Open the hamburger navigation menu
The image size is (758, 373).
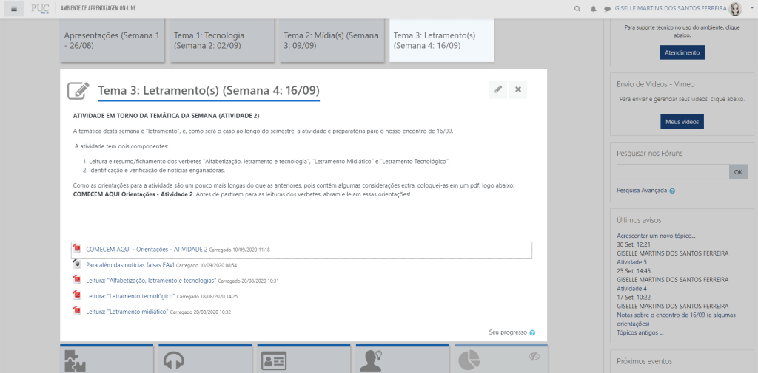pos(13,9)
